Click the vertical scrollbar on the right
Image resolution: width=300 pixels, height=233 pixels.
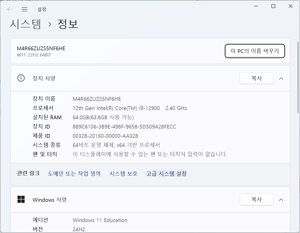[x=298, y=77]
